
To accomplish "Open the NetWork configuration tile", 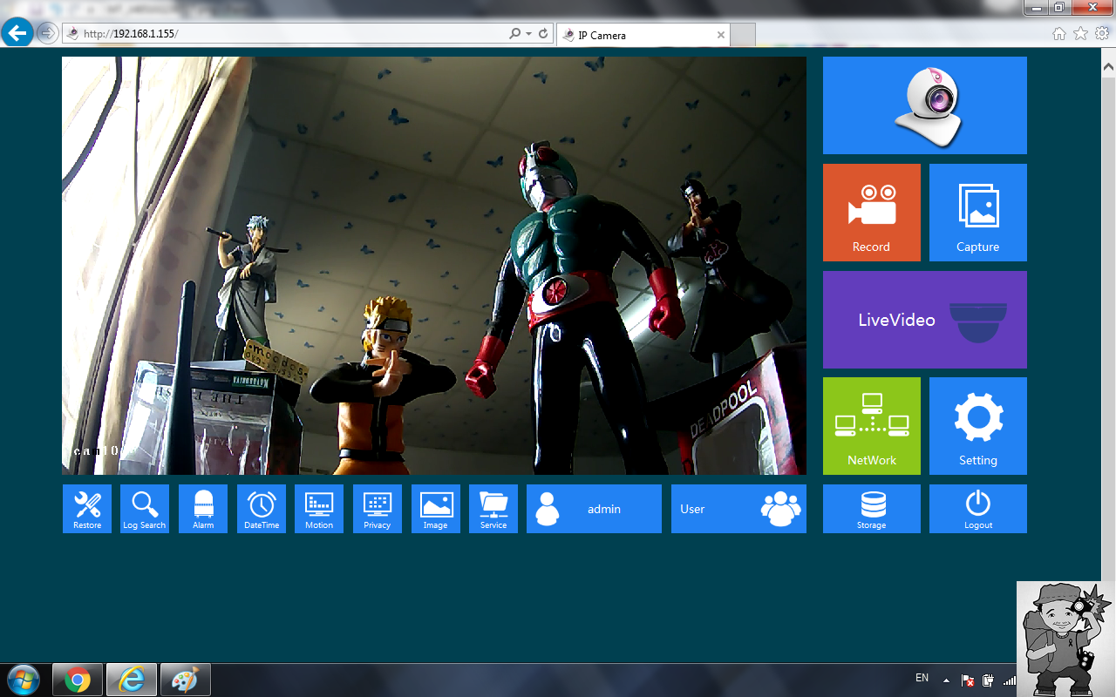I will coord(872,426).
